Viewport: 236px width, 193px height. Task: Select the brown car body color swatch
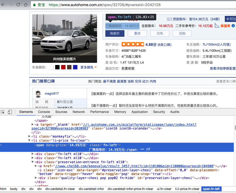[69, 67]
